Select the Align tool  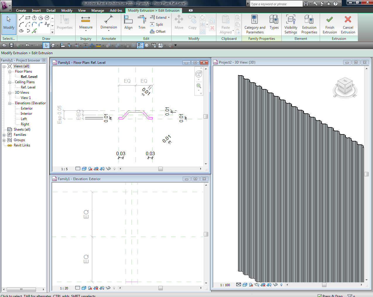[128, 23]
